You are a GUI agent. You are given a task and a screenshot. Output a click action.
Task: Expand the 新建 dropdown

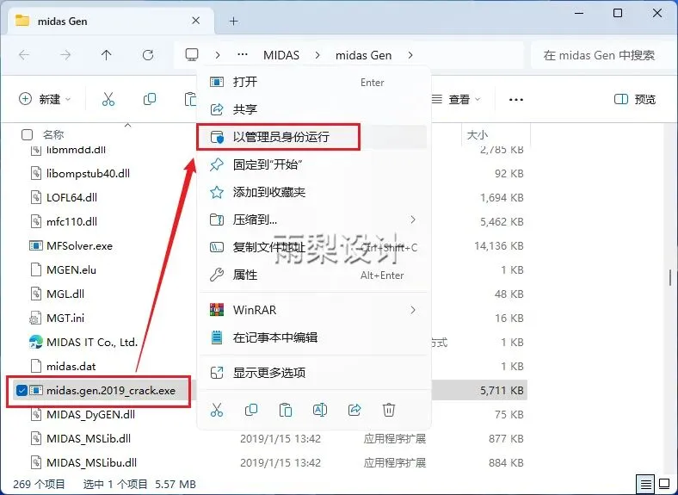tap(45, 99)
